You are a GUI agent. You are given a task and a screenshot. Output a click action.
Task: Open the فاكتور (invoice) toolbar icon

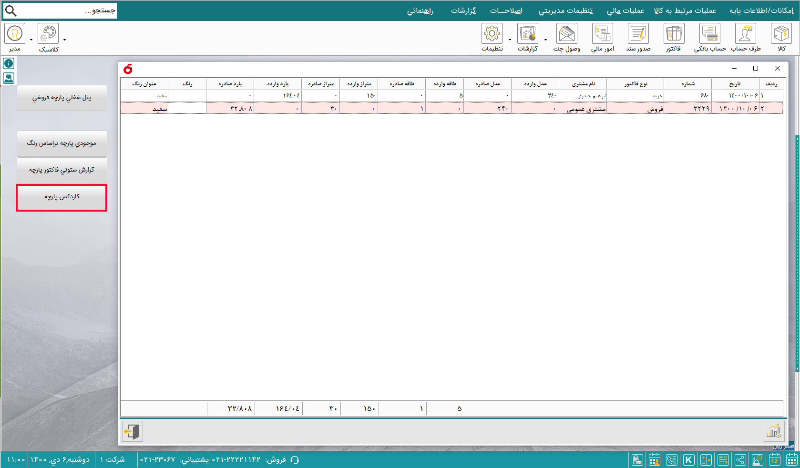(673, 34)
